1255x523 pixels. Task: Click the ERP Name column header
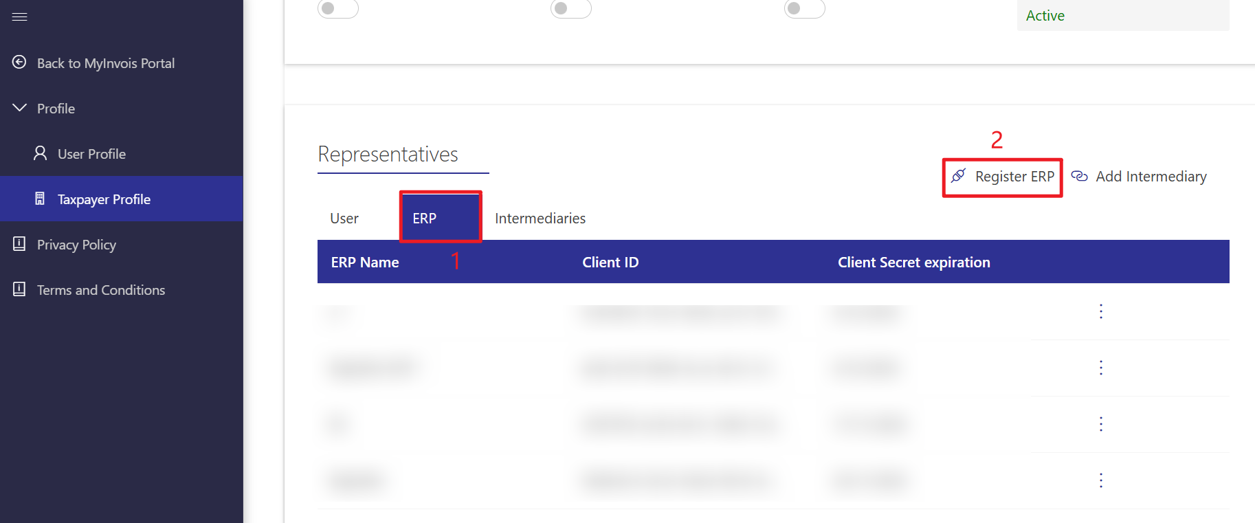pyautogui.click(x=365, y=263)
